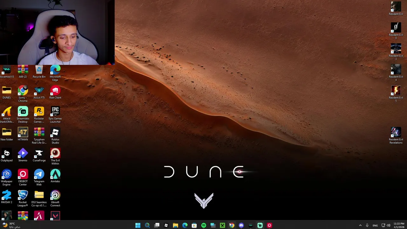Open the 30°C weather widget
The width and height of the screenshot is (407, 229).
[x=11, y=225]
